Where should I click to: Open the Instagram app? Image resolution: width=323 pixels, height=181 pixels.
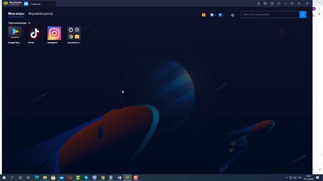[x=54, y=33]
